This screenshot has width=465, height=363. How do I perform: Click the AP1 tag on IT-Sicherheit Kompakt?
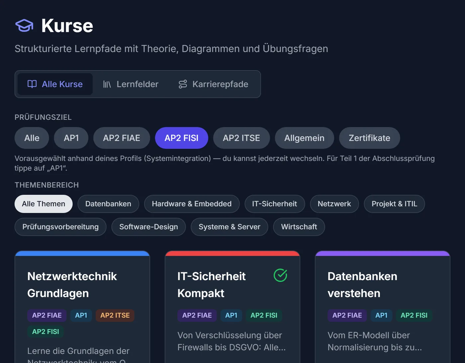click(231, 315)
